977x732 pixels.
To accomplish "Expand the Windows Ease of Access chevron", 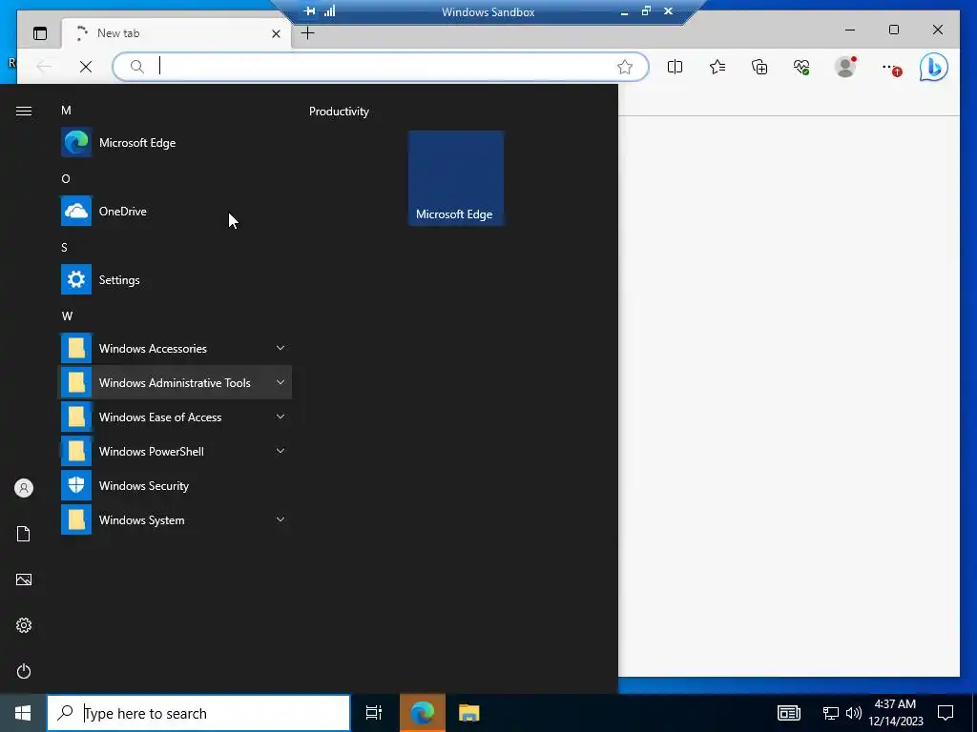I will coord(281,417).
